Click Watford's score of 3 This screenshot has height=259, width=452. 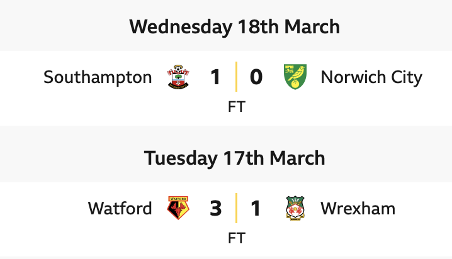215,208
